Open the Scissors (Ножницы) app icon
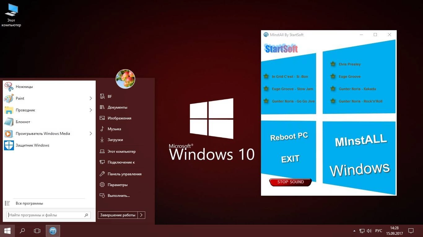The height and width of the screenshot is (237, 423). pyautogui.click(x=9, y=87)
